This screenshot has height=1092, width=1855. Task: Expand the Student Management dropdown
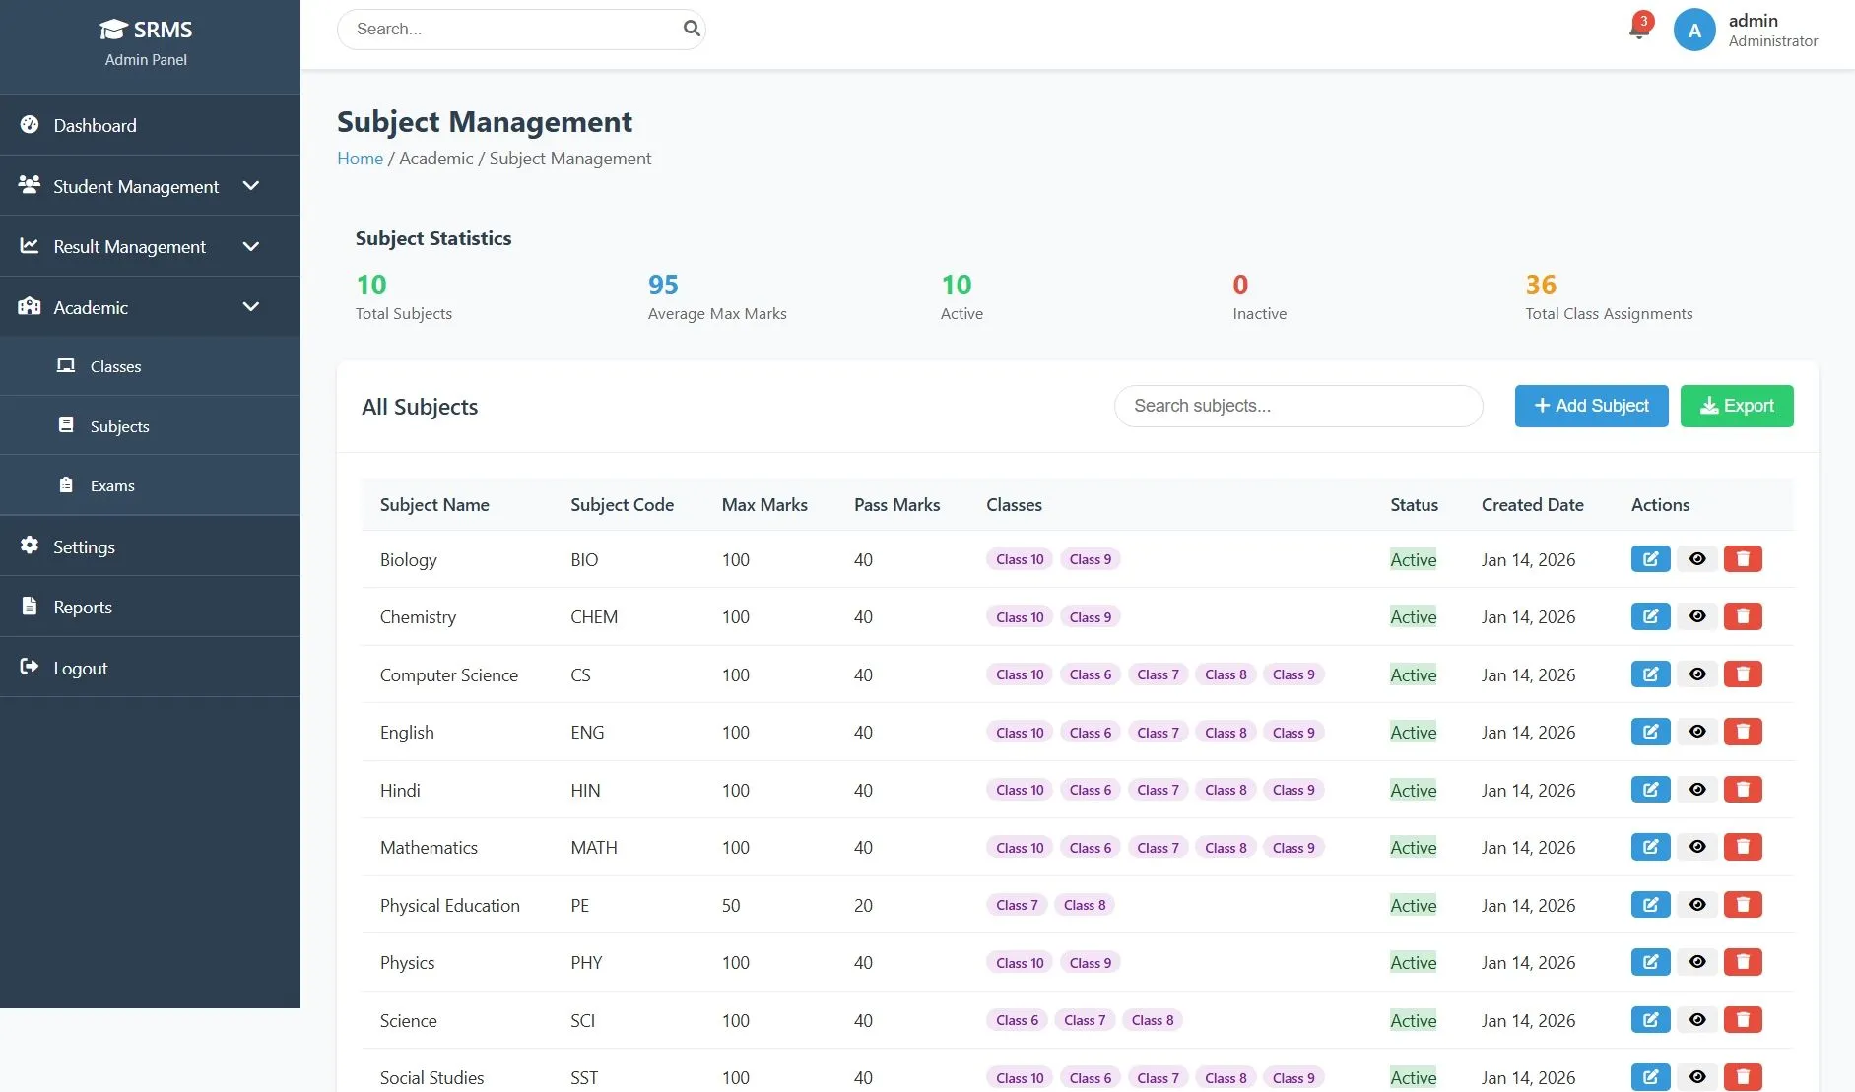coord(251,185)
